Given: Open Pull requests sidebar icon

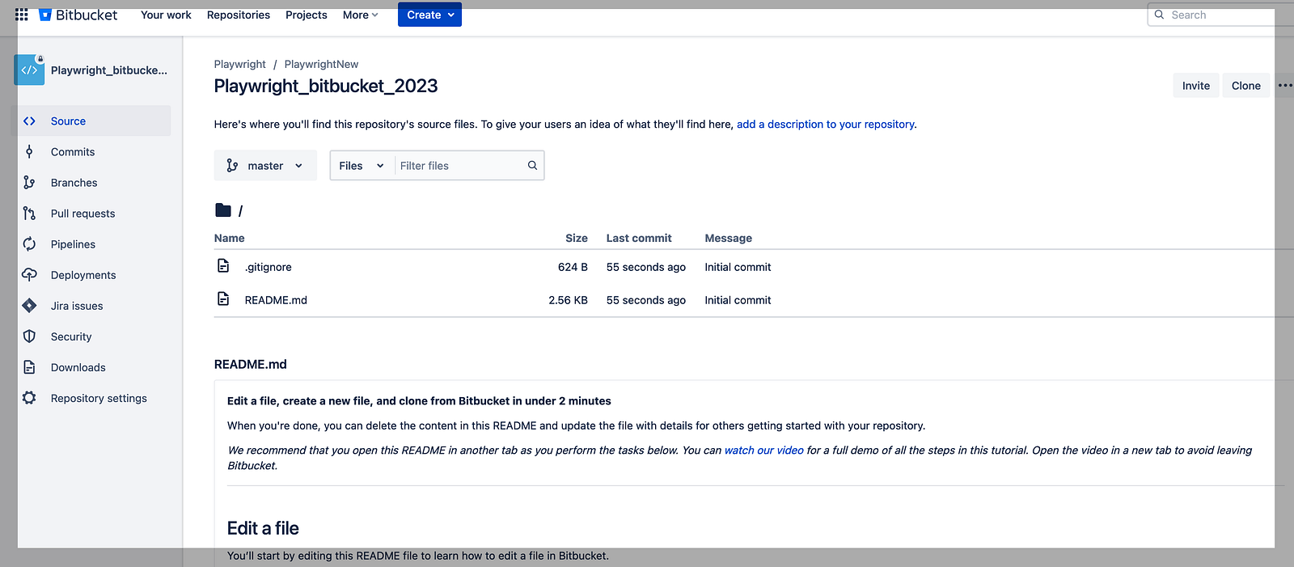Looking at the screenshot, I should coord(29,214).
